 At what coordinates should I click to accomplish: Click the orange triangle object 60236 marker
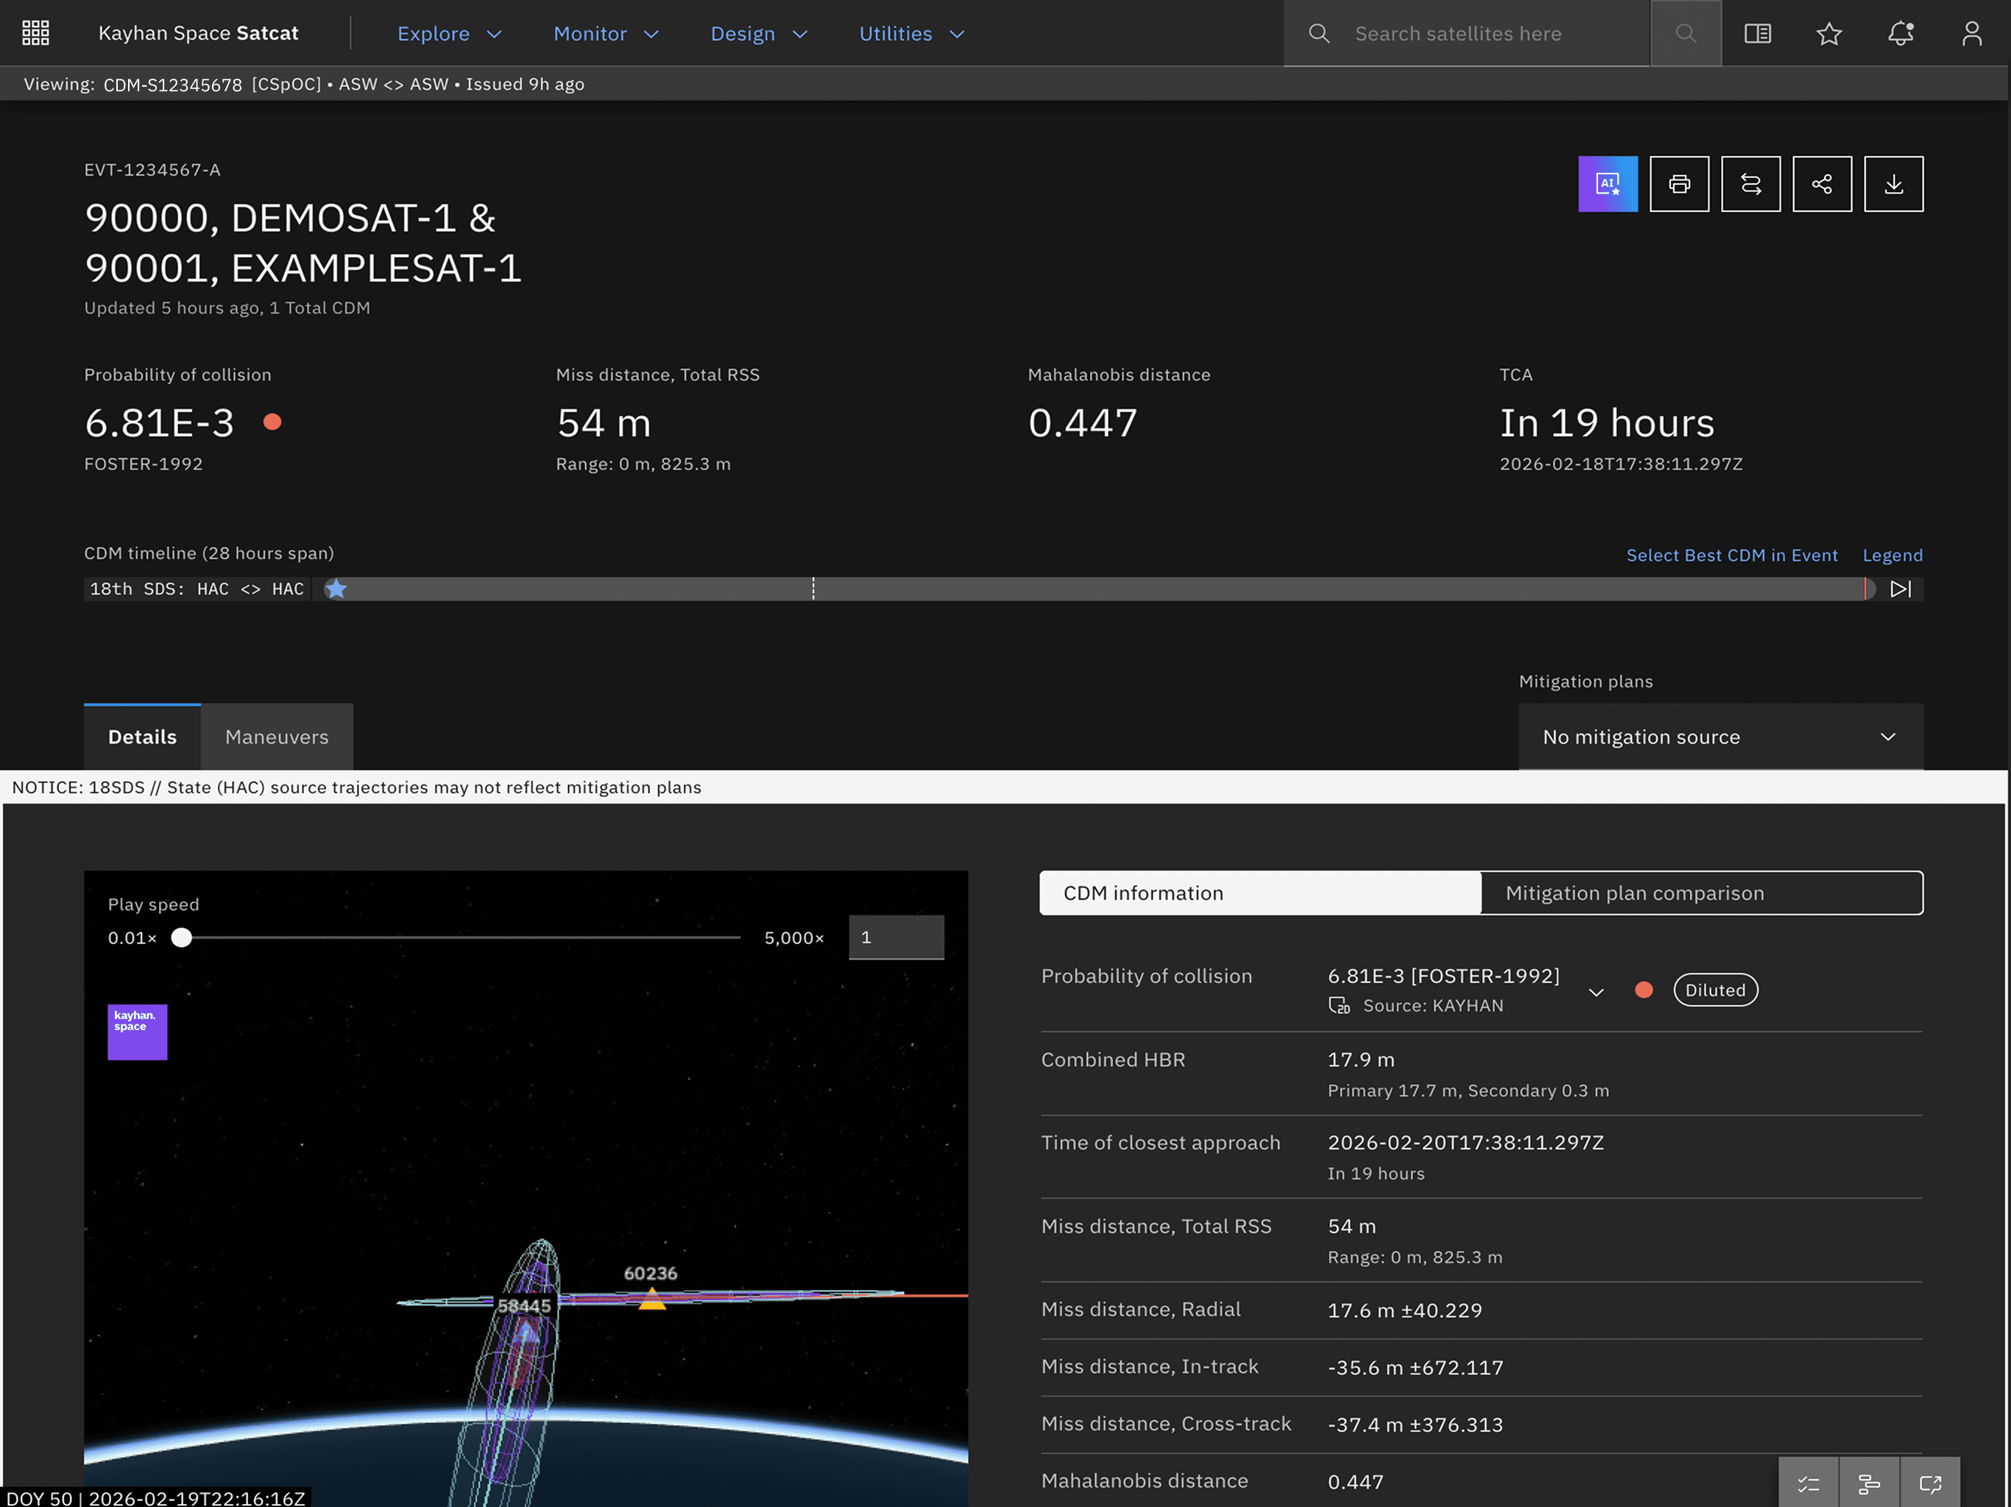tap(652, 1299)
